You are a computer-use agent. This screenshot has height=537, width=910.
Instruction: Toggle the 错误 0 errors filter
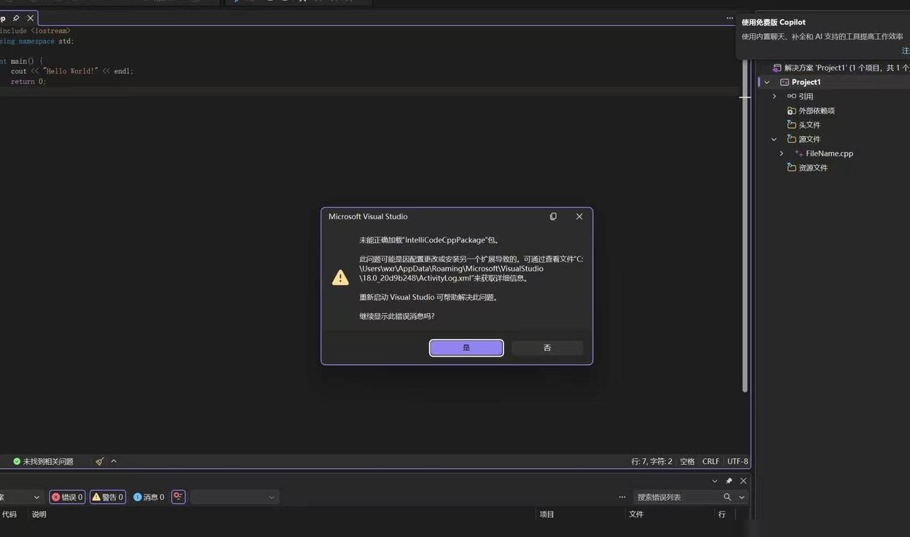[67, 497]
